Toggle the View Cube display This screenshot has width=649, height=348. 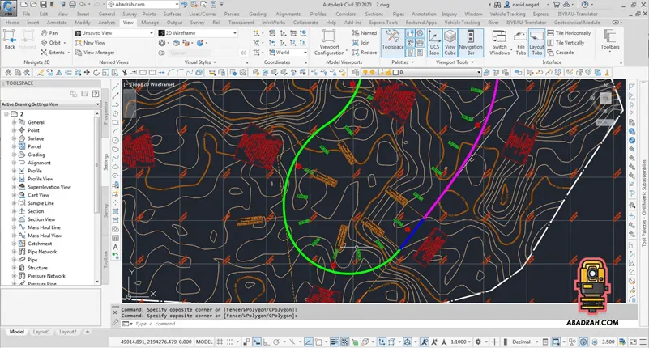[450, 41]
